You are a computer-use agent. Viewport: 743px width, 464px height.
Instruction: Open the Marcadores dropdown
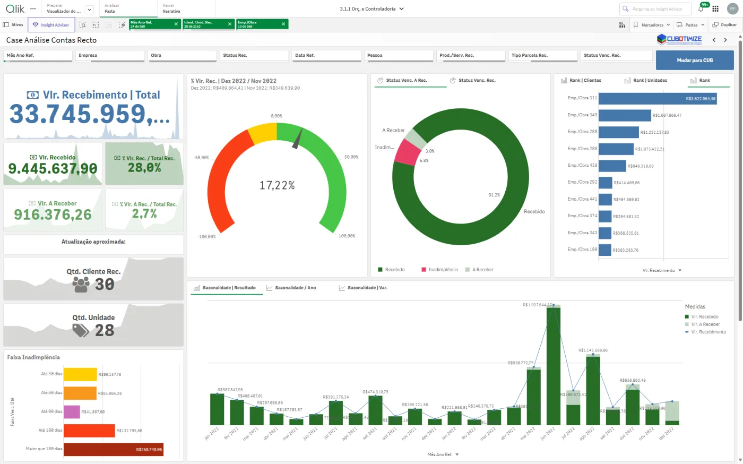652,25
